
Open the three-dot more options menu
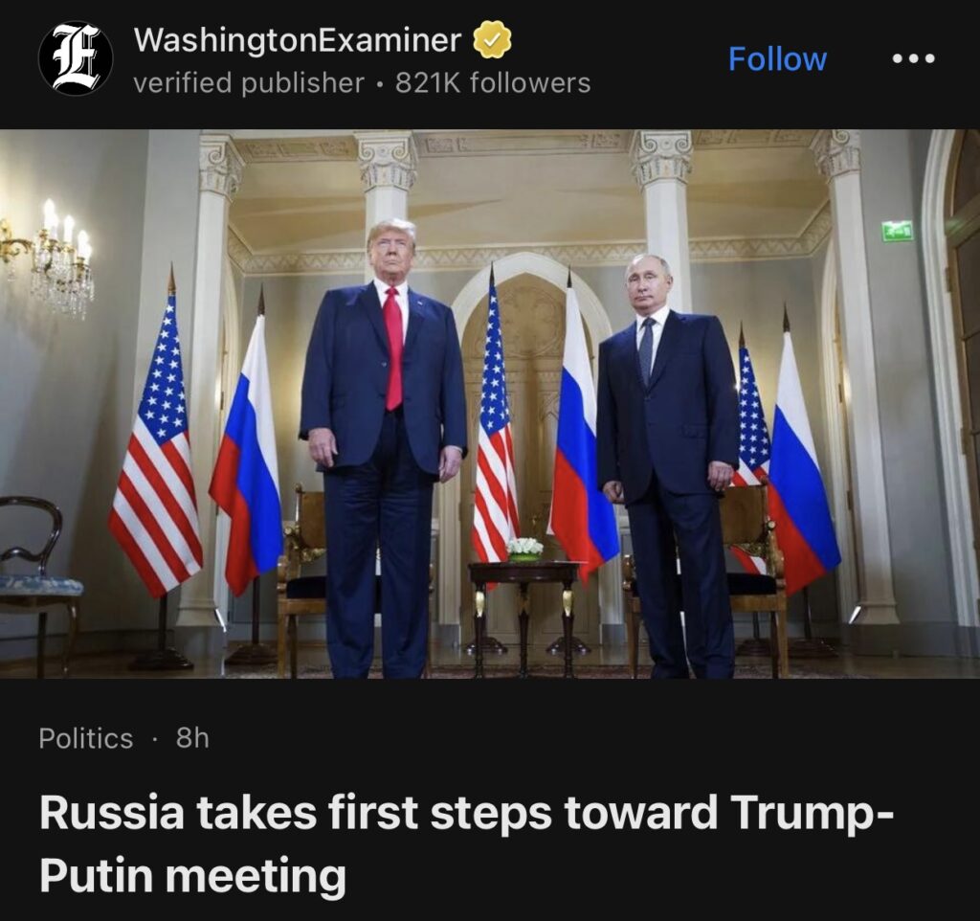pyautogui.click(x=914, y=58)
